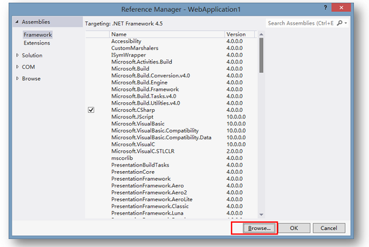Select the Microsoft.VisualBasic.Compatibility.Data row
Image resolution: width=369 pixels, height=247 pixels.
point(172,137)
